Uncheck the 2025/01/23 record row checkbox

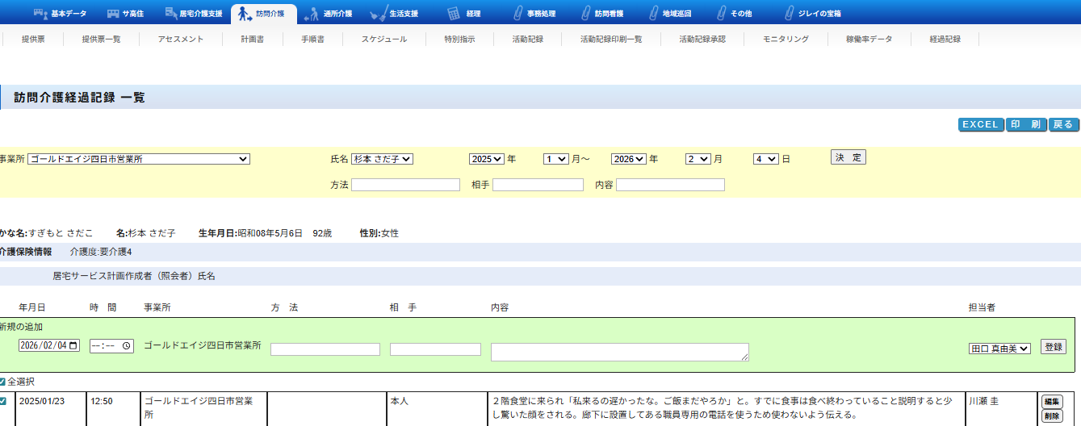2,401
